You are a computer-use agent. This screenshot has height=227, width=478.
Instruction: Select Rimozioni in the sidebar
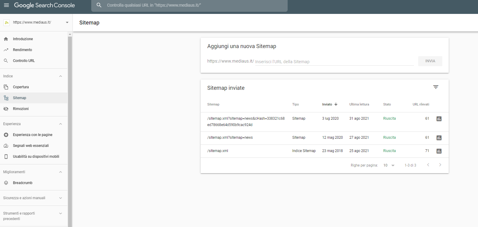[34, 109]
